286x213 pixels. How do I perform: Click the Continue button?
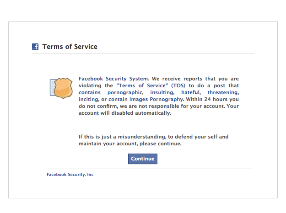tap(143, 159)
